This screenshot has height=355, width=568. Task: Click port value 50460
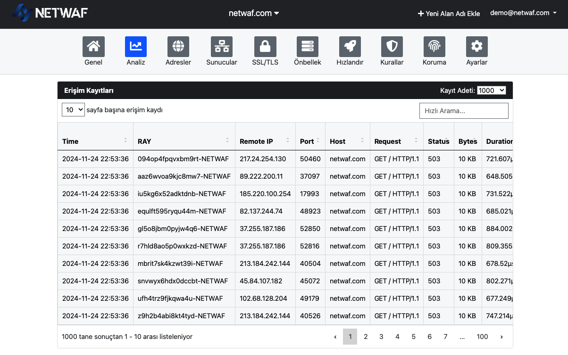310,159
